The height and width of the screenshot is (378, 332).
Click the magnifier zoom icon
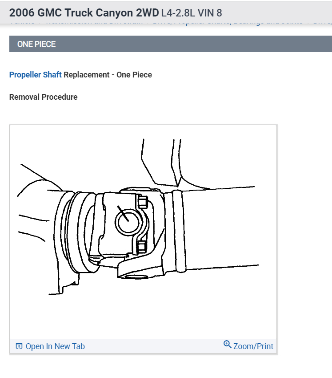click(x=228, y=344)
